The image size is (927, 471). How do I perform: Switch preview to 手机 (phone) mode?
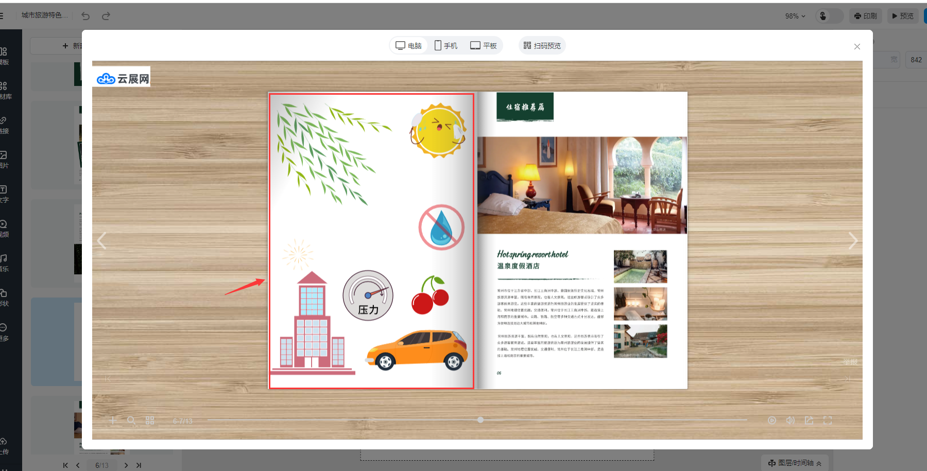[446, 46]
